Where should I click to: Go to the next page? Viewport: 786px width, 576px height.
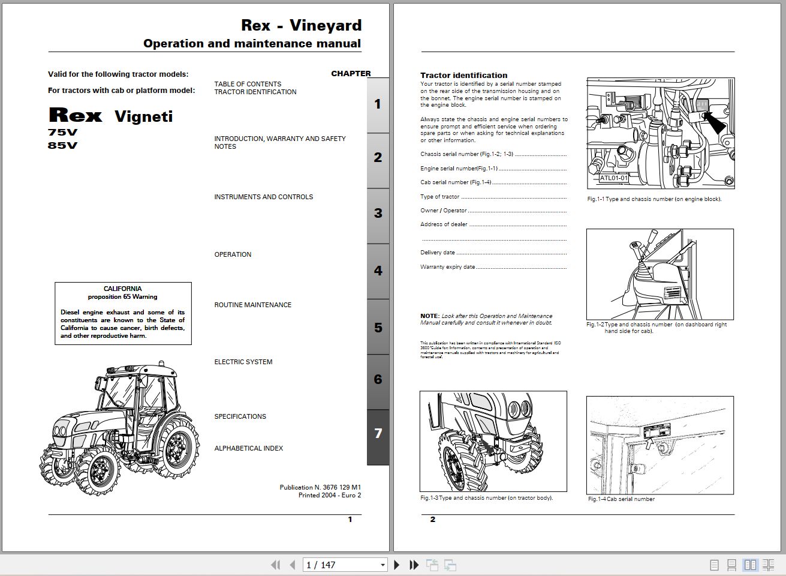(x=396, y=565)
